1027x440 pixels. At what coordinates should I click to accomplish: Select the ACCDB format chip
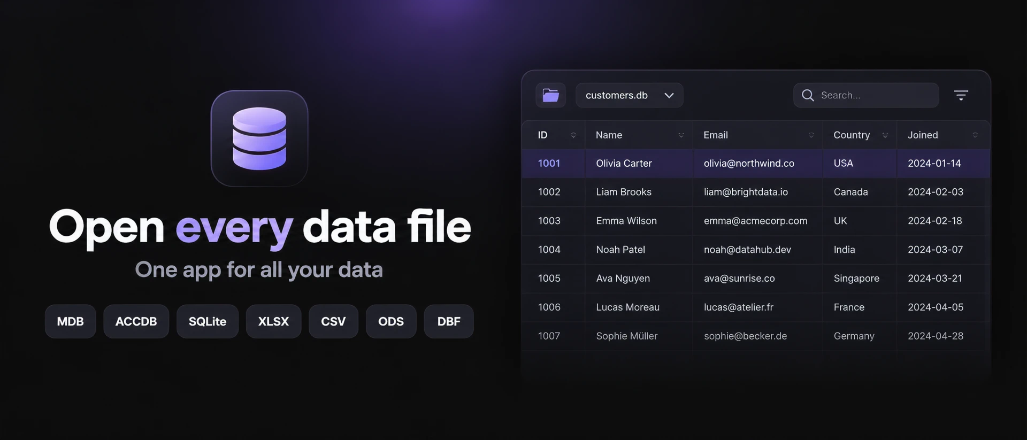click(x=136, y=321)
